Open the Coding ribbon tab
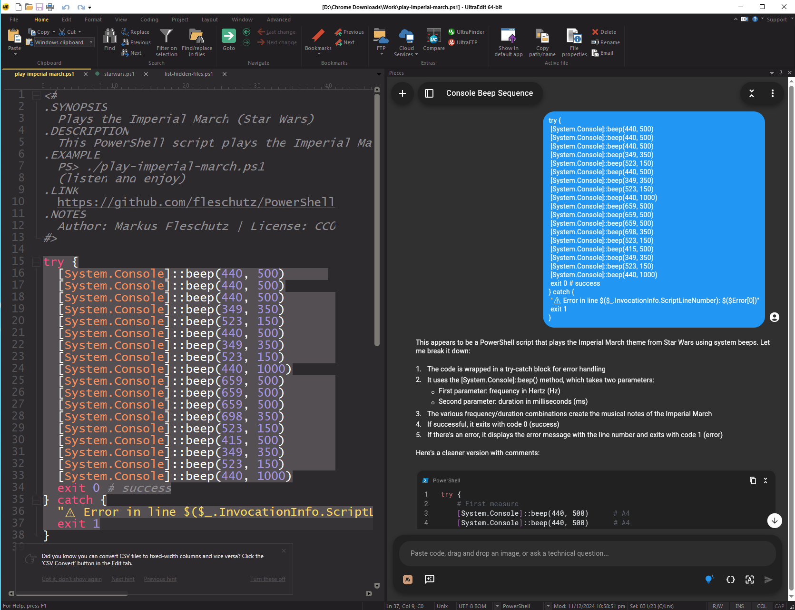Viewport: 795px width, 610px height. (149, 20)
